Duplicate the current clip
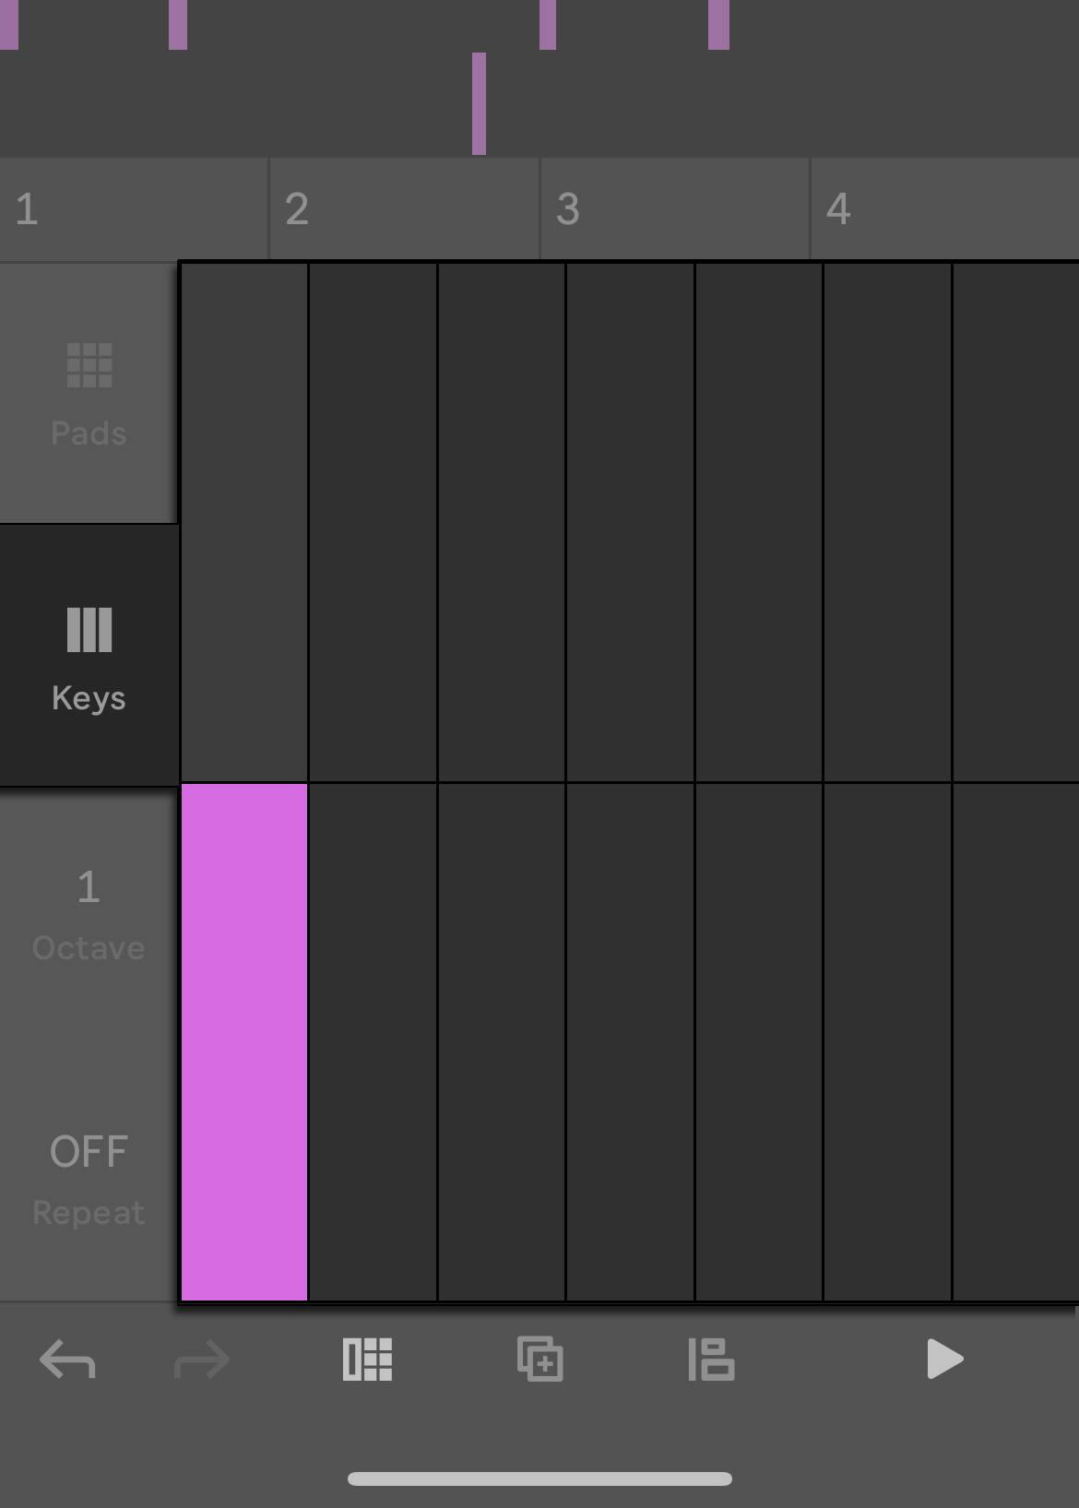The height and width of the screenshot is (1508, 1079). coord(539,1360)
